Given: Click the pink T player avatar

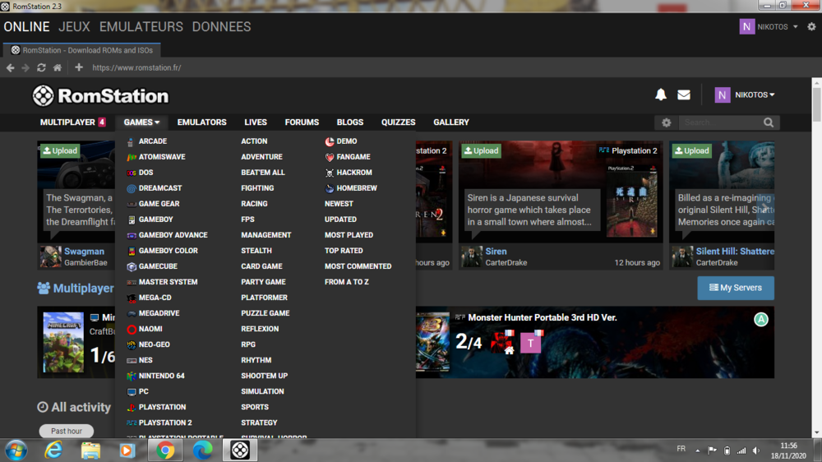Looking at the screenshot, I should [x=530, y=343].
